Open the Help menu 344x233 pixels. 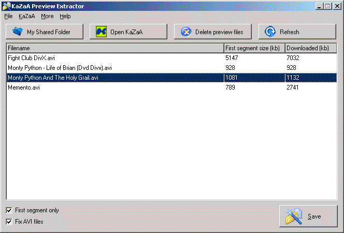coord(65,16)
